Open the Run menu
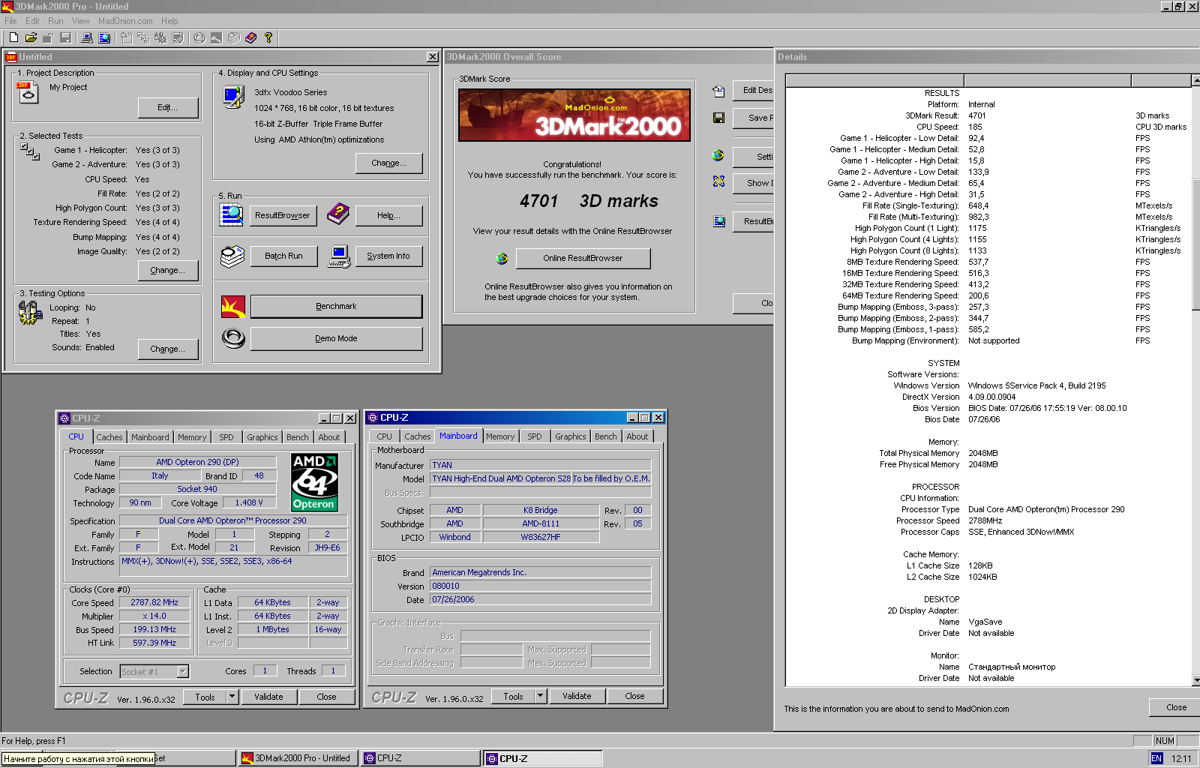The height and width of the screenshot is (768, 1200). coord(55,21)
